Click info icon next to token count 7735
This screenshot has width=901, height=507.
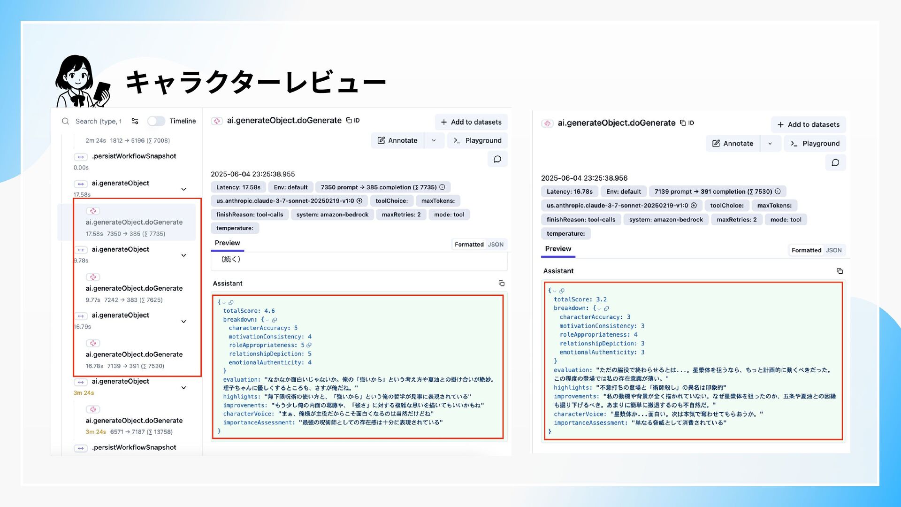pyautogui.click(x=442, y=187)
